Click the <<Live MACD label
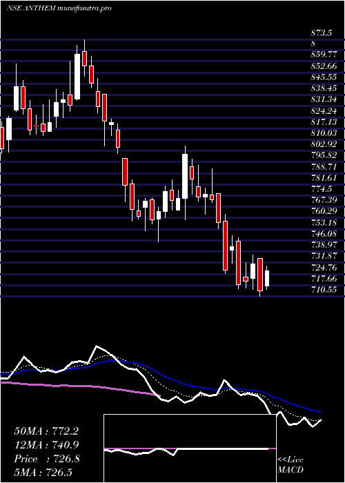Viewport: 345px width, 483px height. (290, 465)
